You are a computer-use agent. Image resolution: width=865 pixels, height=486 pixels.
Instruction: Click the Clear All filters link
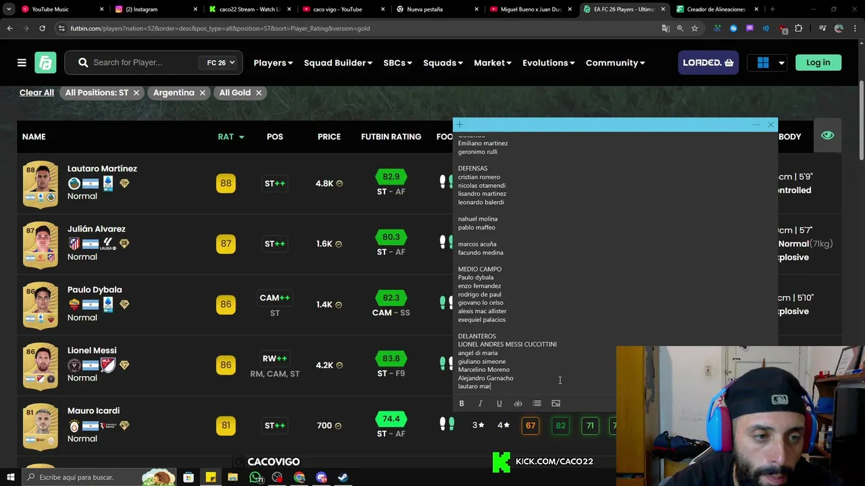coord(36,92)
